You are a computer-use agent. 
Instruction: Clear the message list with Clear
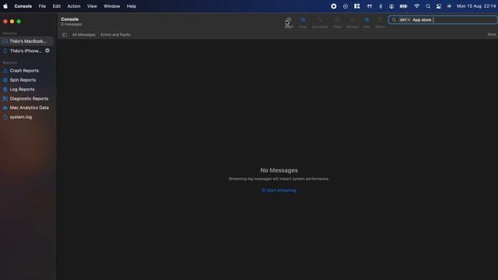337,23
